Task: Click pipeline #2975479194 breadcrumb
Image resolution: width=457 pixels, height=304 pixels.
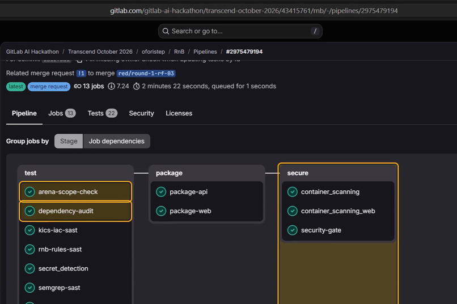Action: pos(244,52)
